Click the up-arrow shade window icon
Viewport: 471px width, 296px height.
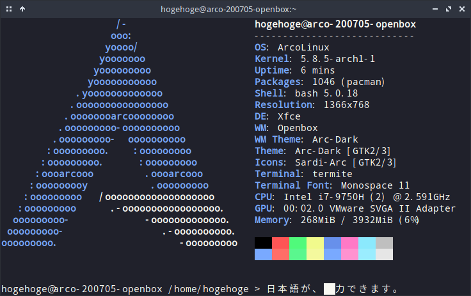click(22, 9)
